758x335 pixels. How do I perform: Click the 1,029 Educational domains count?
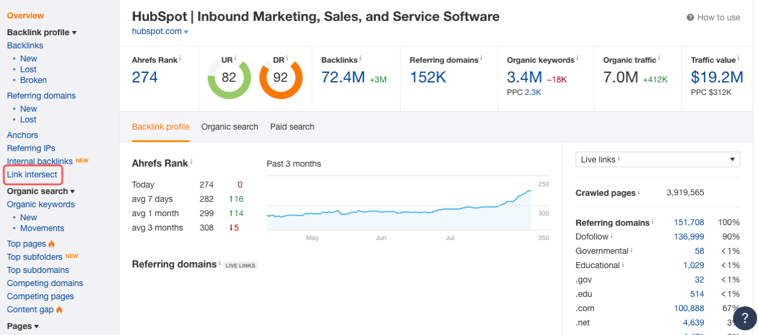694,265
